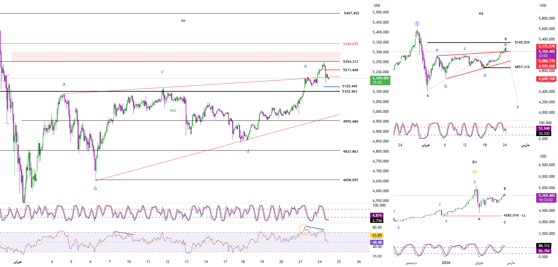558x267 pixels.
Task: Click the red 5345.035 level label on H1
Action: [x=351, y=44]
